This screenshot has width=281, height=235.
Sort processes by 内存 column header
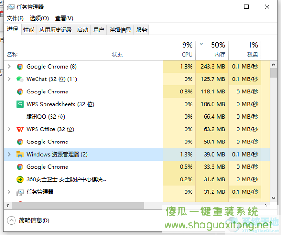tap(212, 50)
